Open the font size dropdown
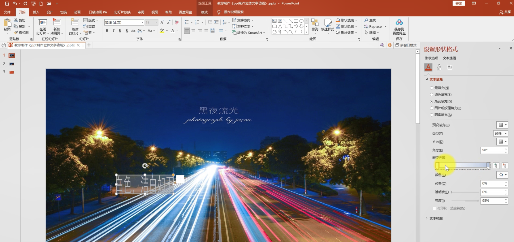Image resolution: width=514 pixels, height=242 pixels. pyautogui.click(x=156, y=22)
